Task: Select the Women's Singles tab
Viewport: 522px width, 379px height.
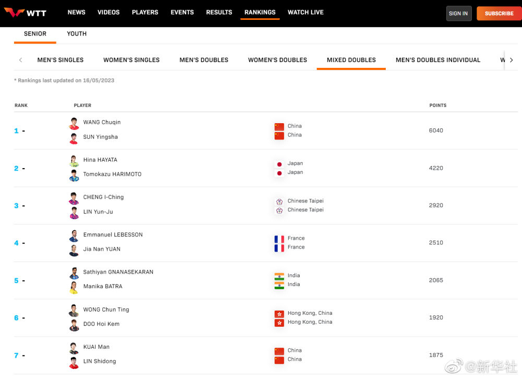Action: point(132,60)
